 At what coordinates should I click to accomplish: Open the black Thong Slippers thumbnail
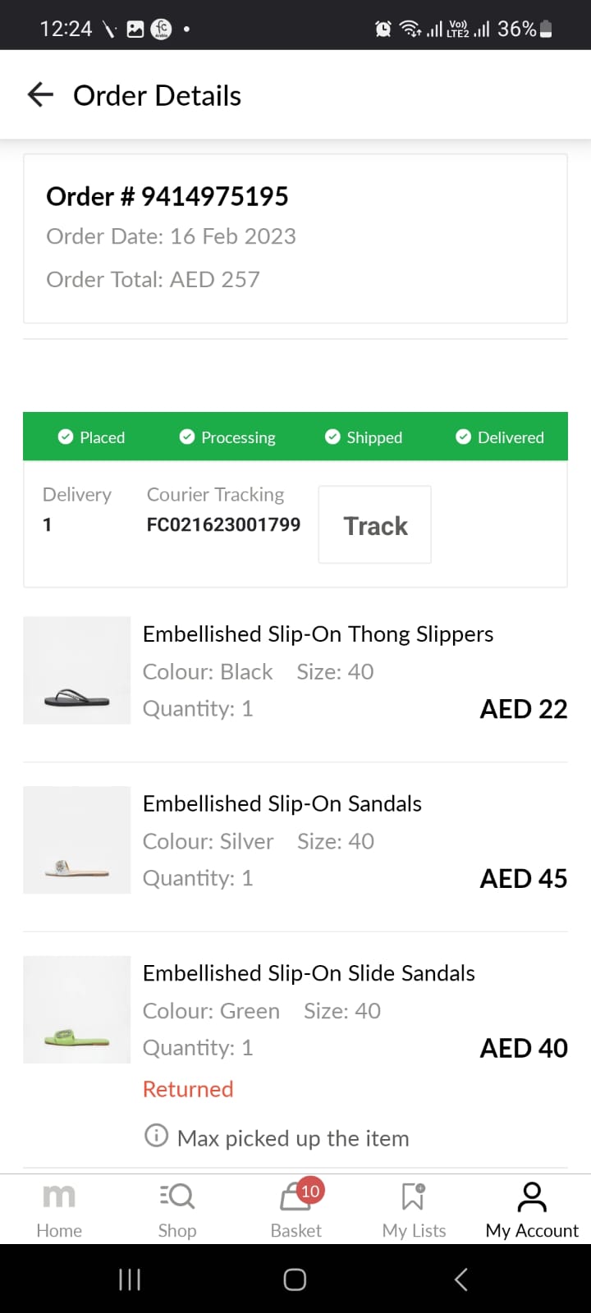[x=77, y=670]
